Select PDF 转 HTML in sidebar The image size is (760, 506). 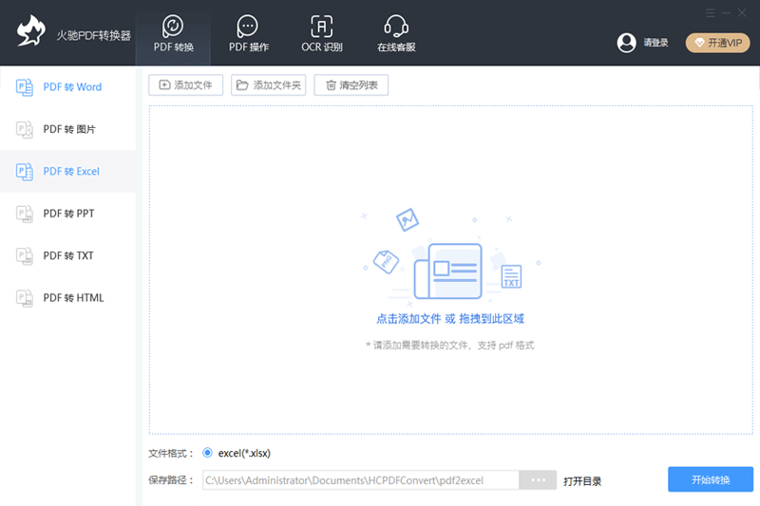point(67,298)
